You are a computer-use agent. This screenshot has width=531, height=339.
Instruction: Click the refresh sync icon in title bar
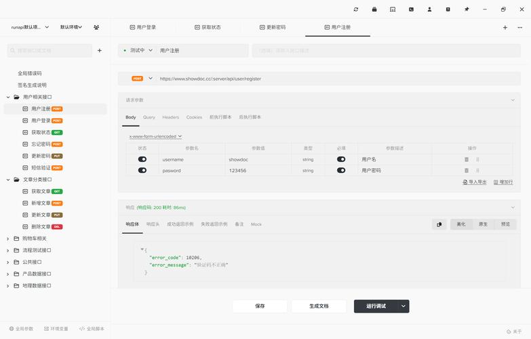point(356,9)
